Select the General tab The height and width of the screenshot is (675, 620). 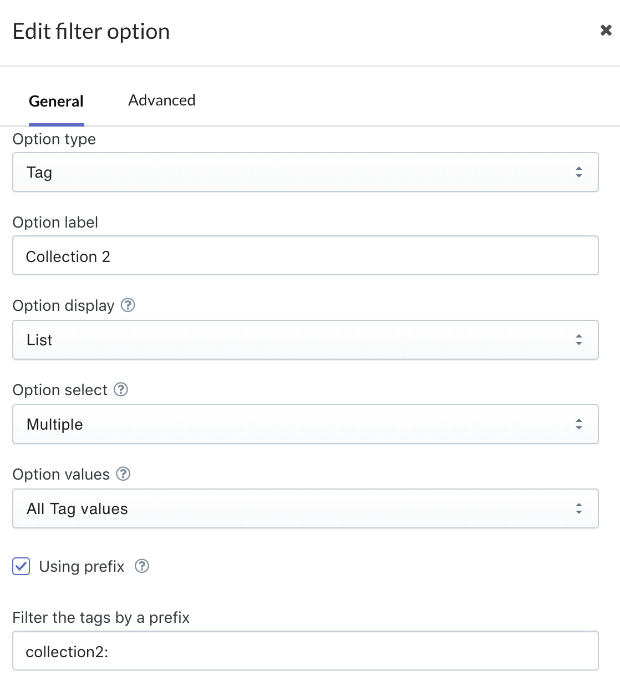point(56,102)
